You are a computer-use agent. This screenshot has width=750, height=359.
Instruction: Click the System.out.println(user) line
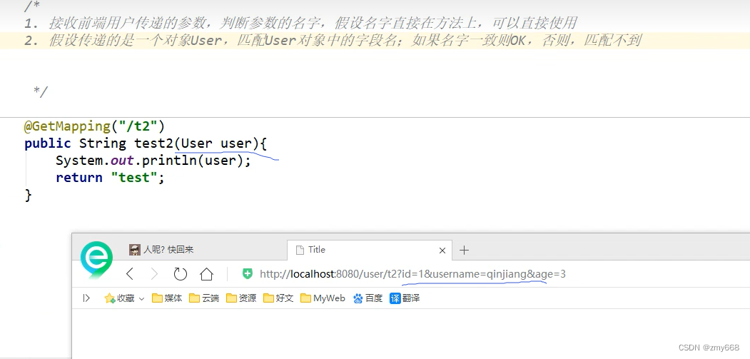coord(153,161)
